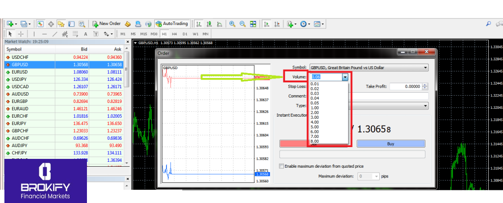Choose 1.00 from the volume list
The image size is (503, 203).
pyautogui.click(x=315, y=107)
